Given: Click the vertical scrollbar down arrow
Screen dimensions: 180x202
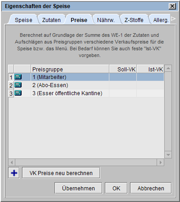Looking at the screenshot, I should coord(168,155).
